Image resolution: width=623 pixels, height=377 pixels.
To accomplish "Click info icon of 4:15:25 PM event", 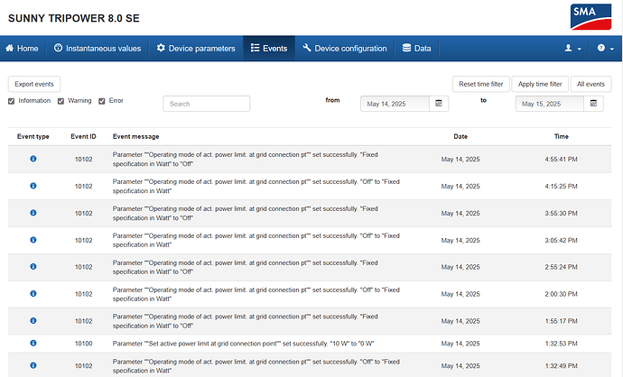I will (33, 186).
